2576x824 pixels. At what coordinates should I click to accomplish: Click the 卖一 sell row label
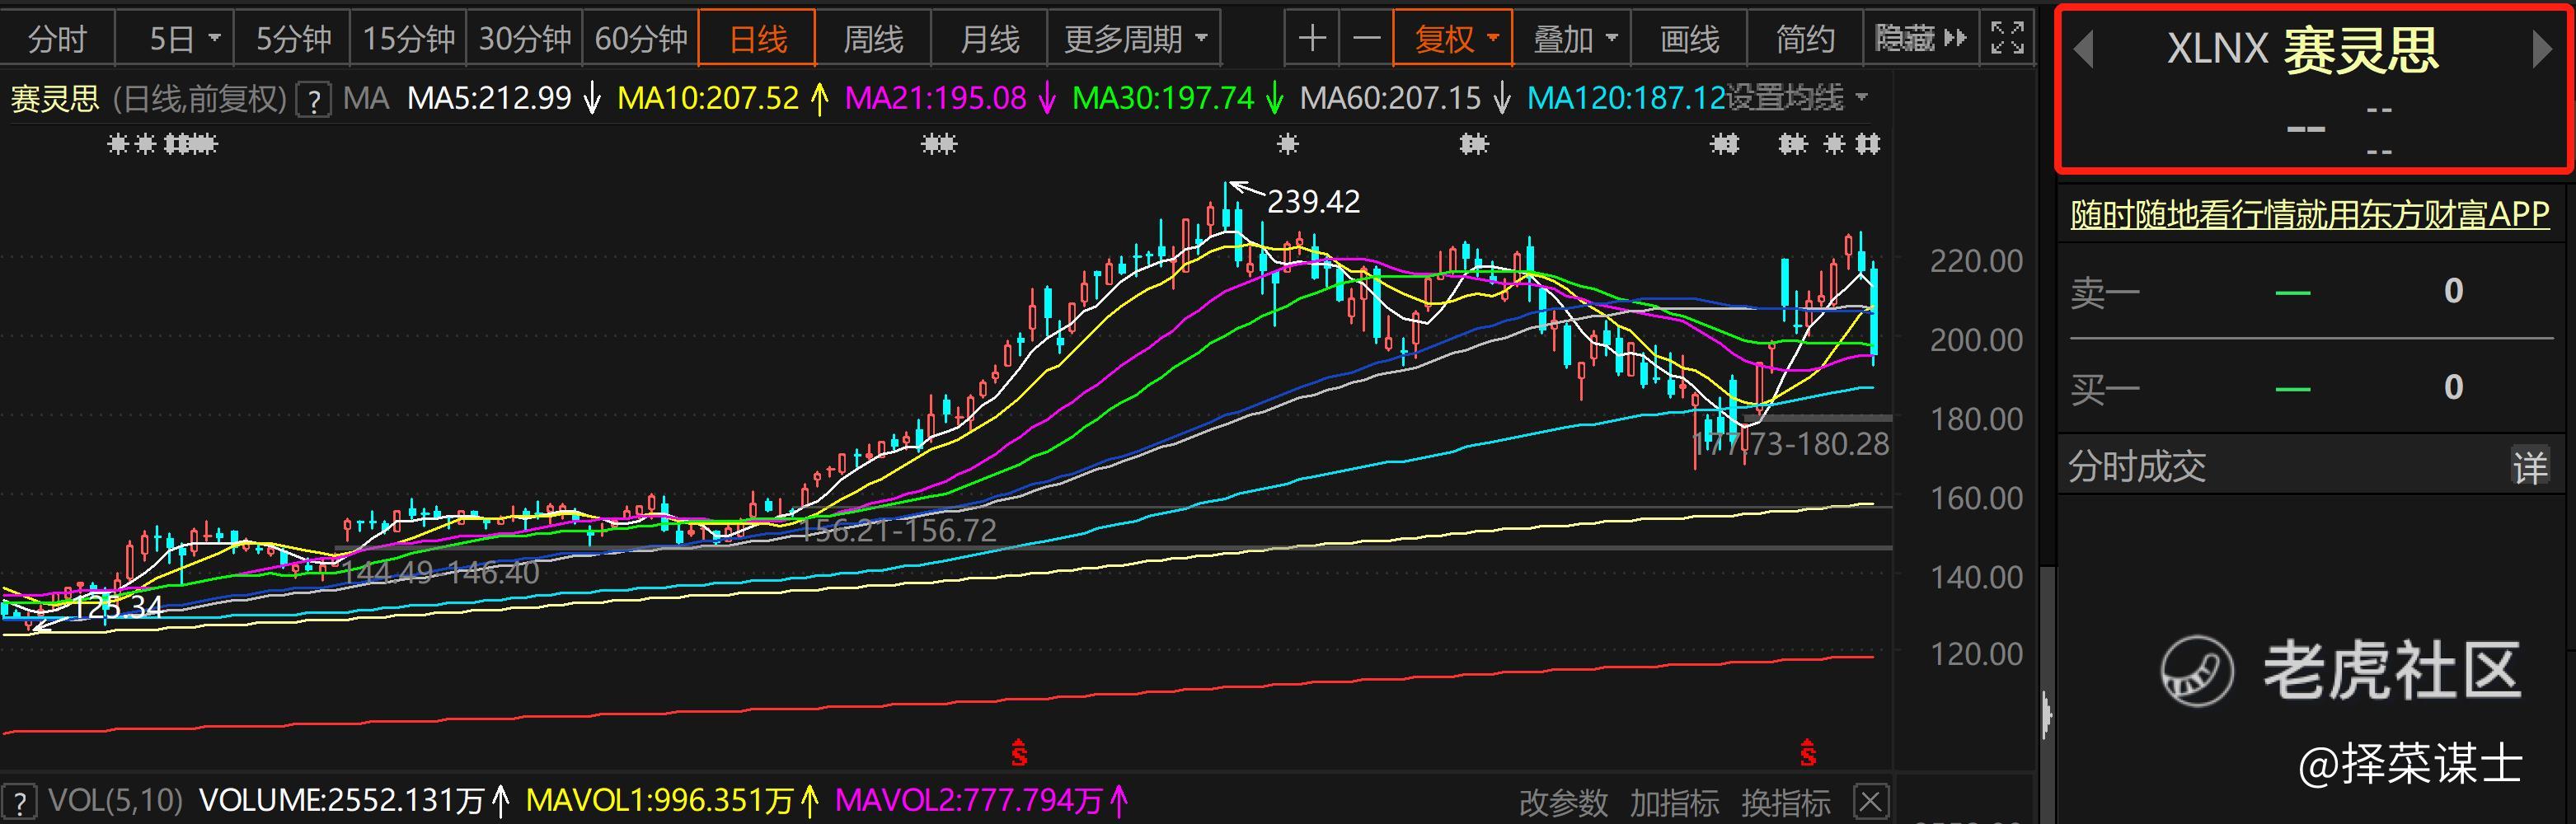point(2105,292)
